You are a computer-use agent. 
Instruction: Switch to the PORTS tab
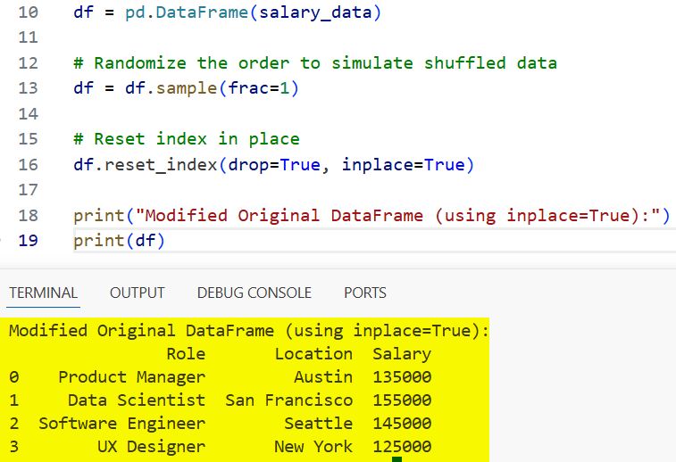pyautogui.click(x=364, y=293)
